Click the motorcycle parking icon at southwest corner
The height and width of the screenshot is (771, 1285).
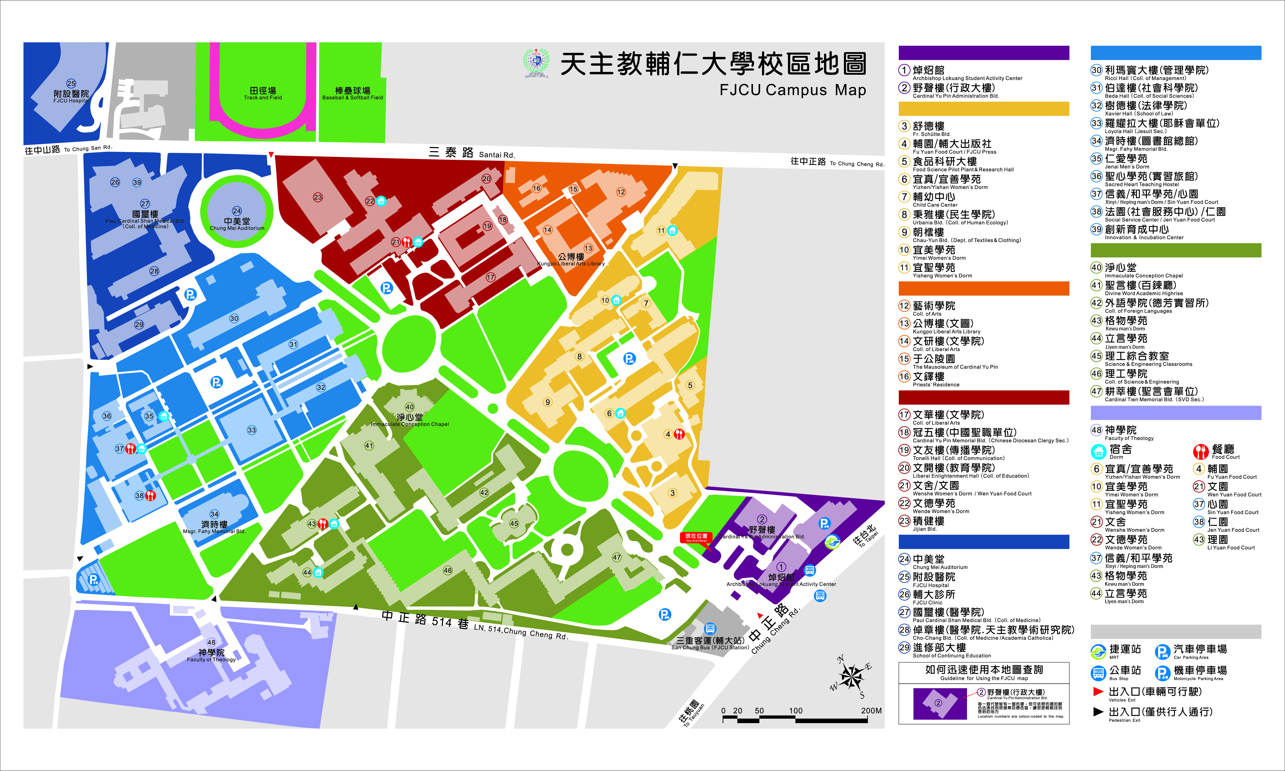[94, 580]
